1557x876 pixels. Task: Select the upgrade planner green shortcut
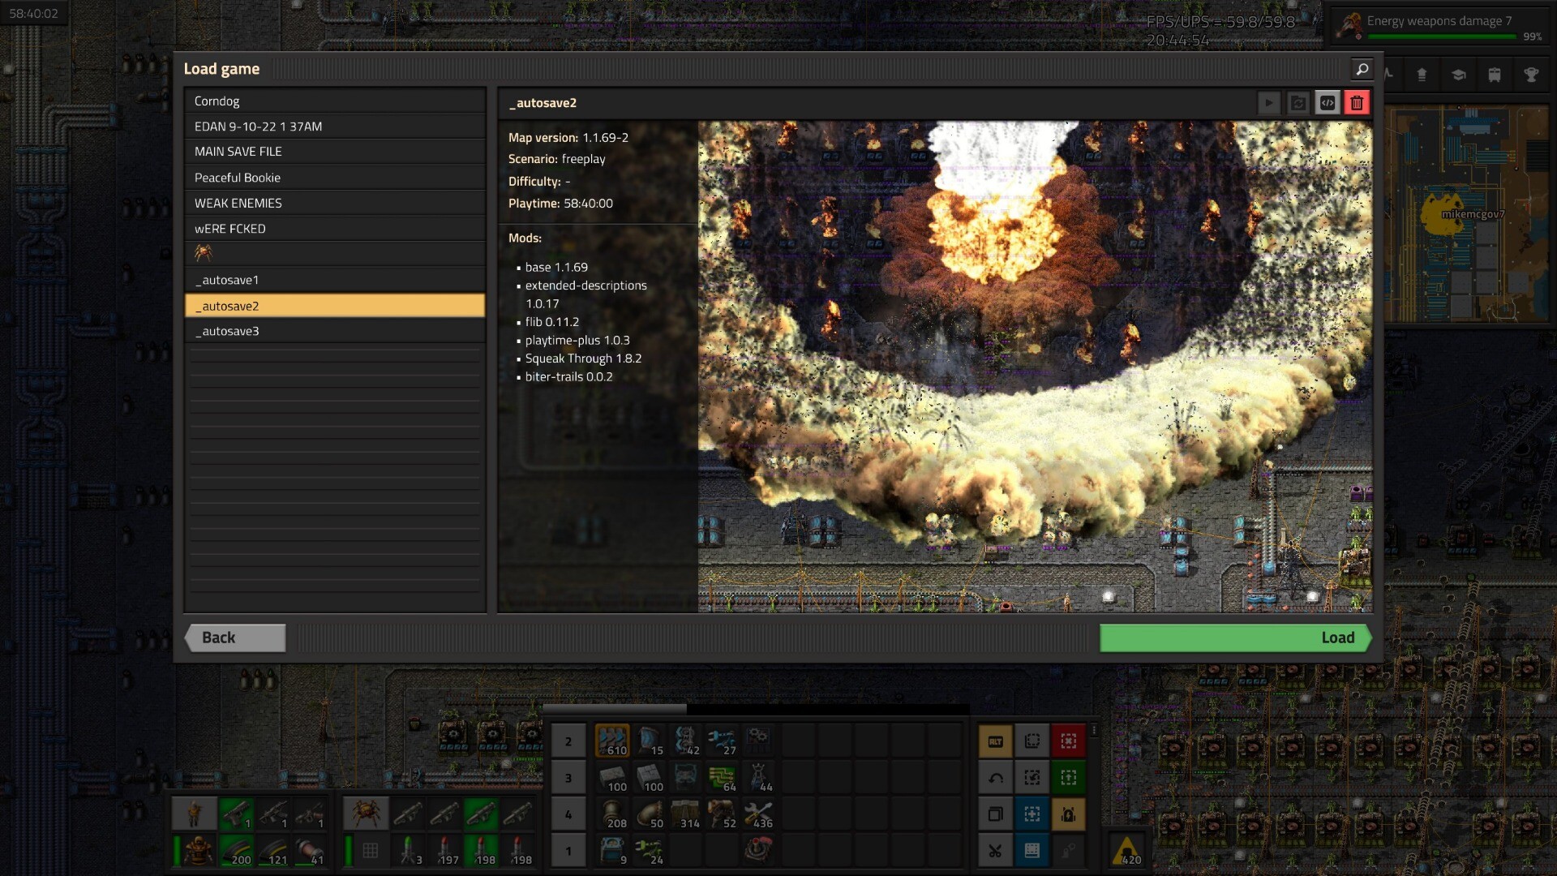1069,778
